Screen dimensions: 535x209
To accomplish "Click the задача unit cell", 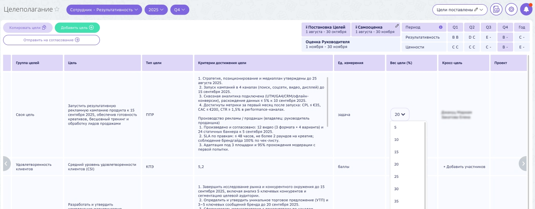I will pos(360,115).
